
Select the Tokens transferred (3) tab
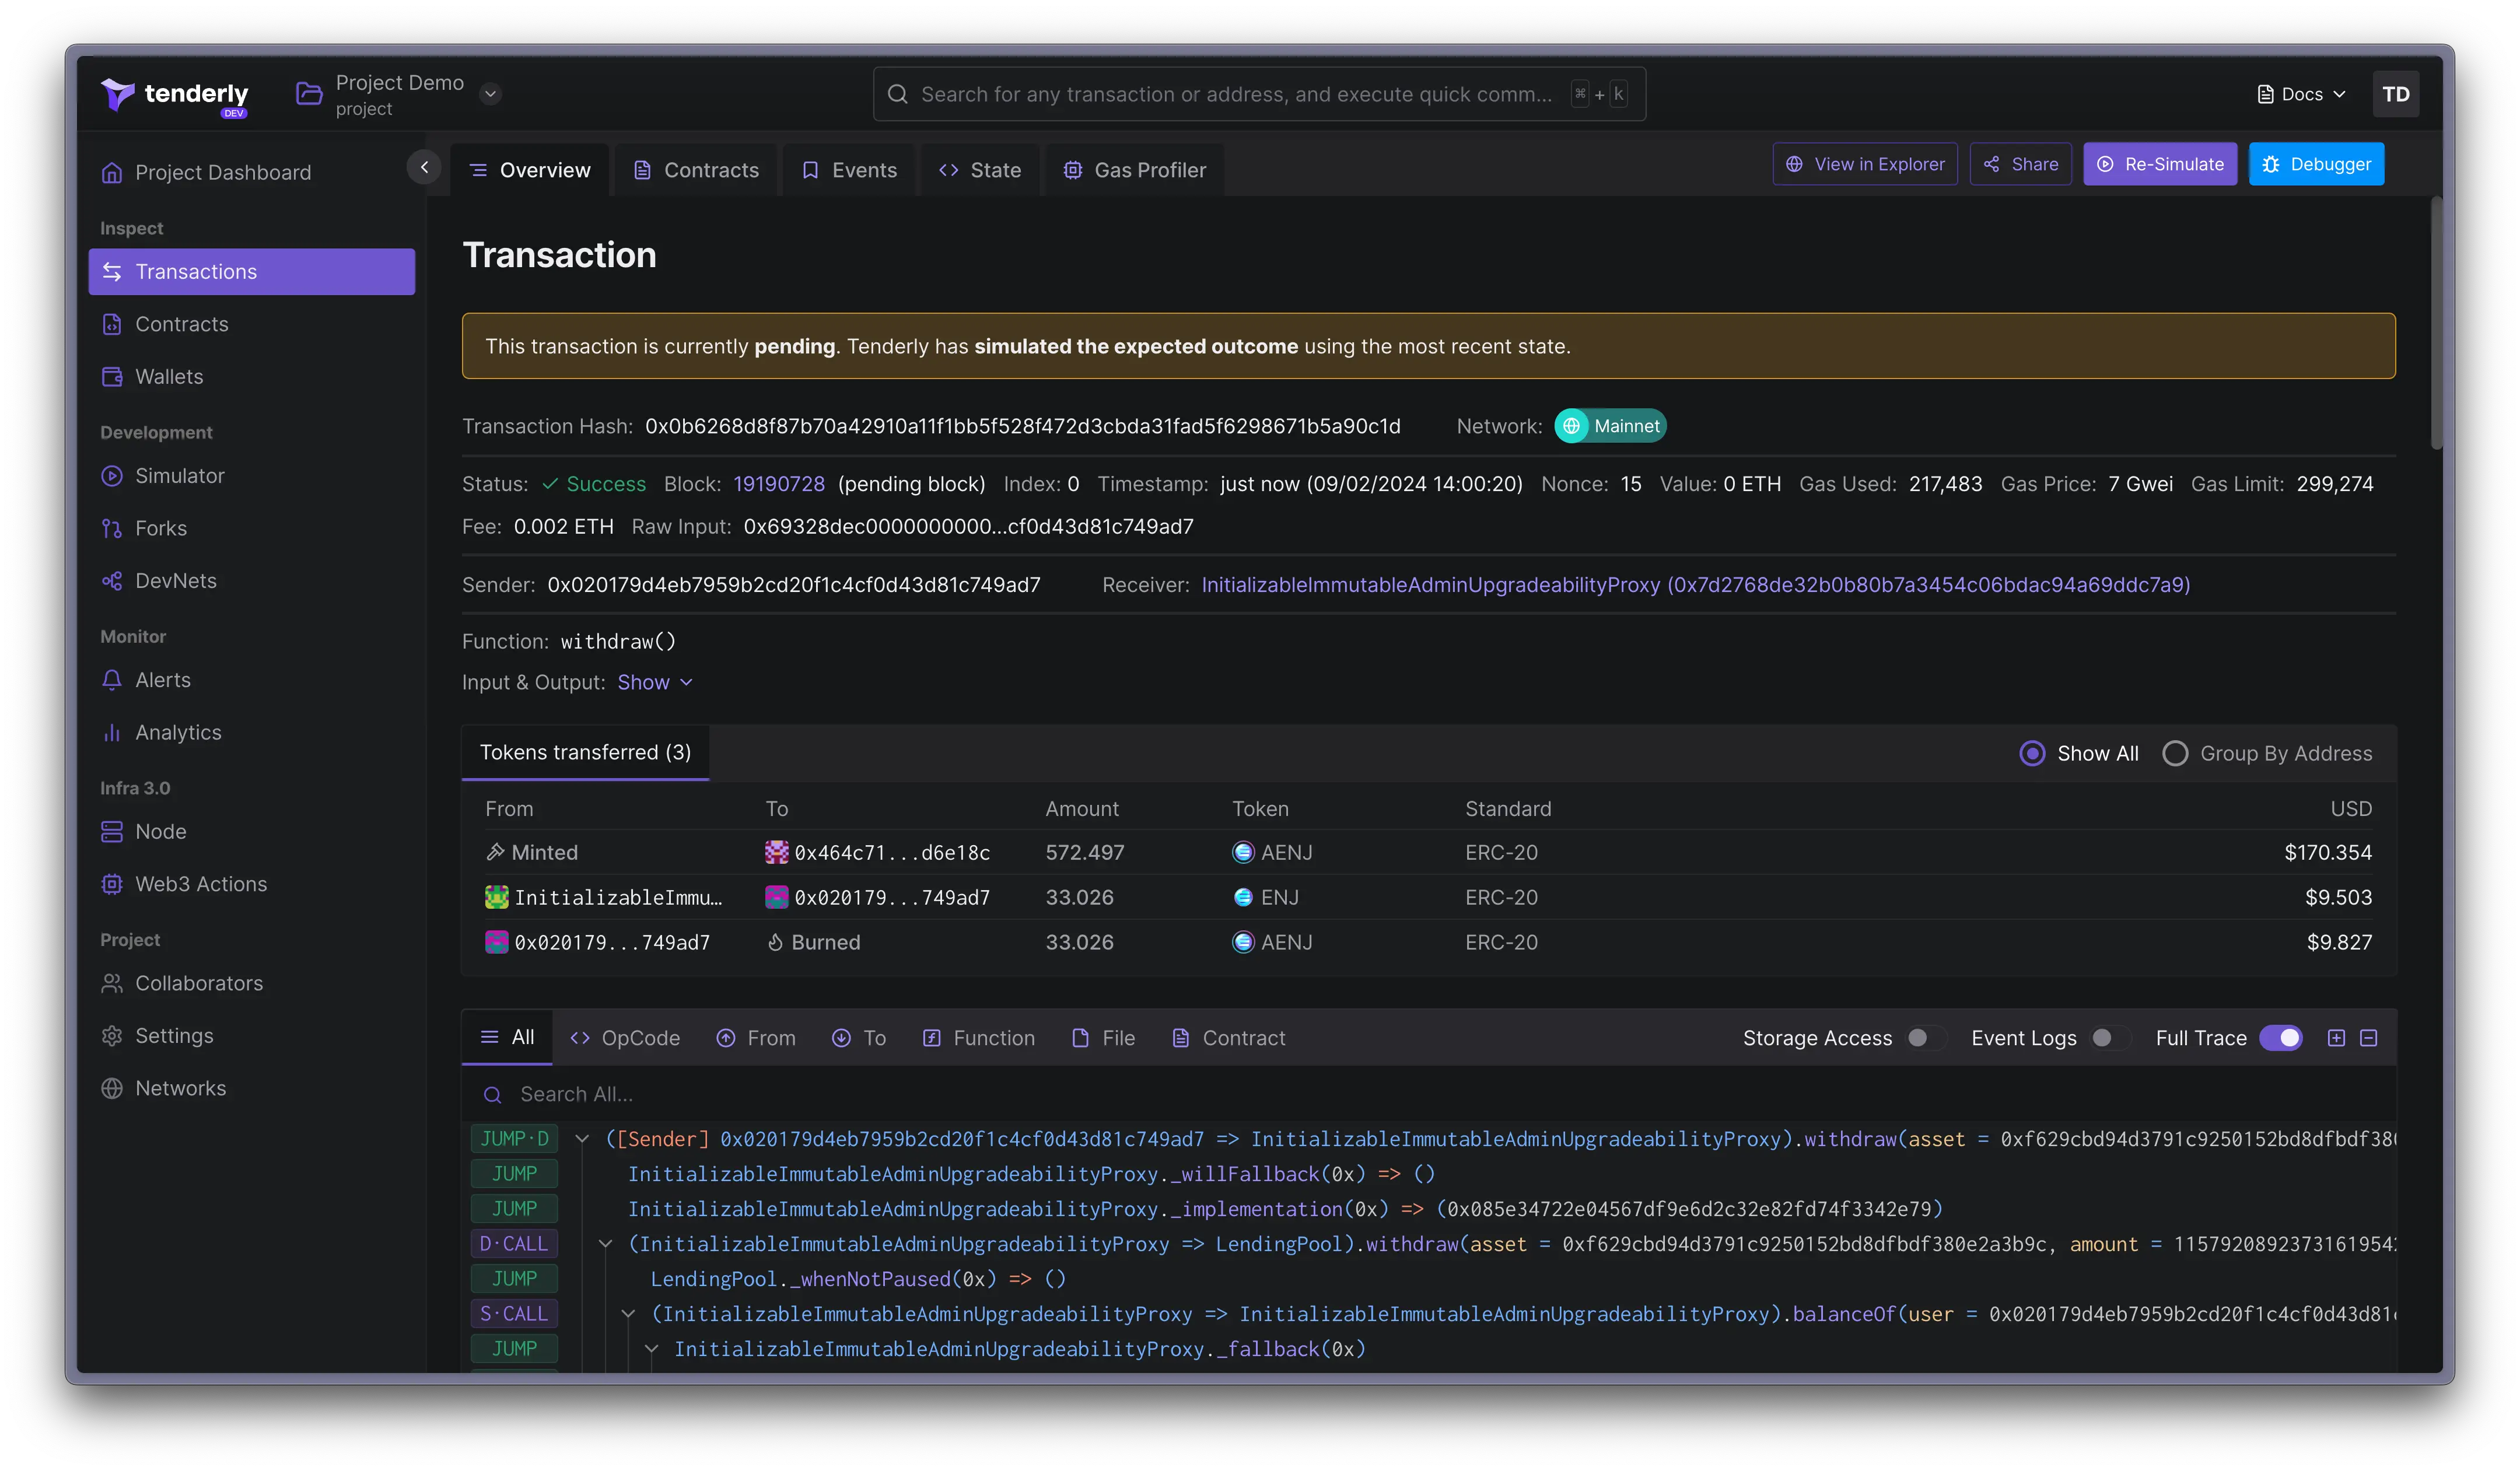[x=585, y=752]
